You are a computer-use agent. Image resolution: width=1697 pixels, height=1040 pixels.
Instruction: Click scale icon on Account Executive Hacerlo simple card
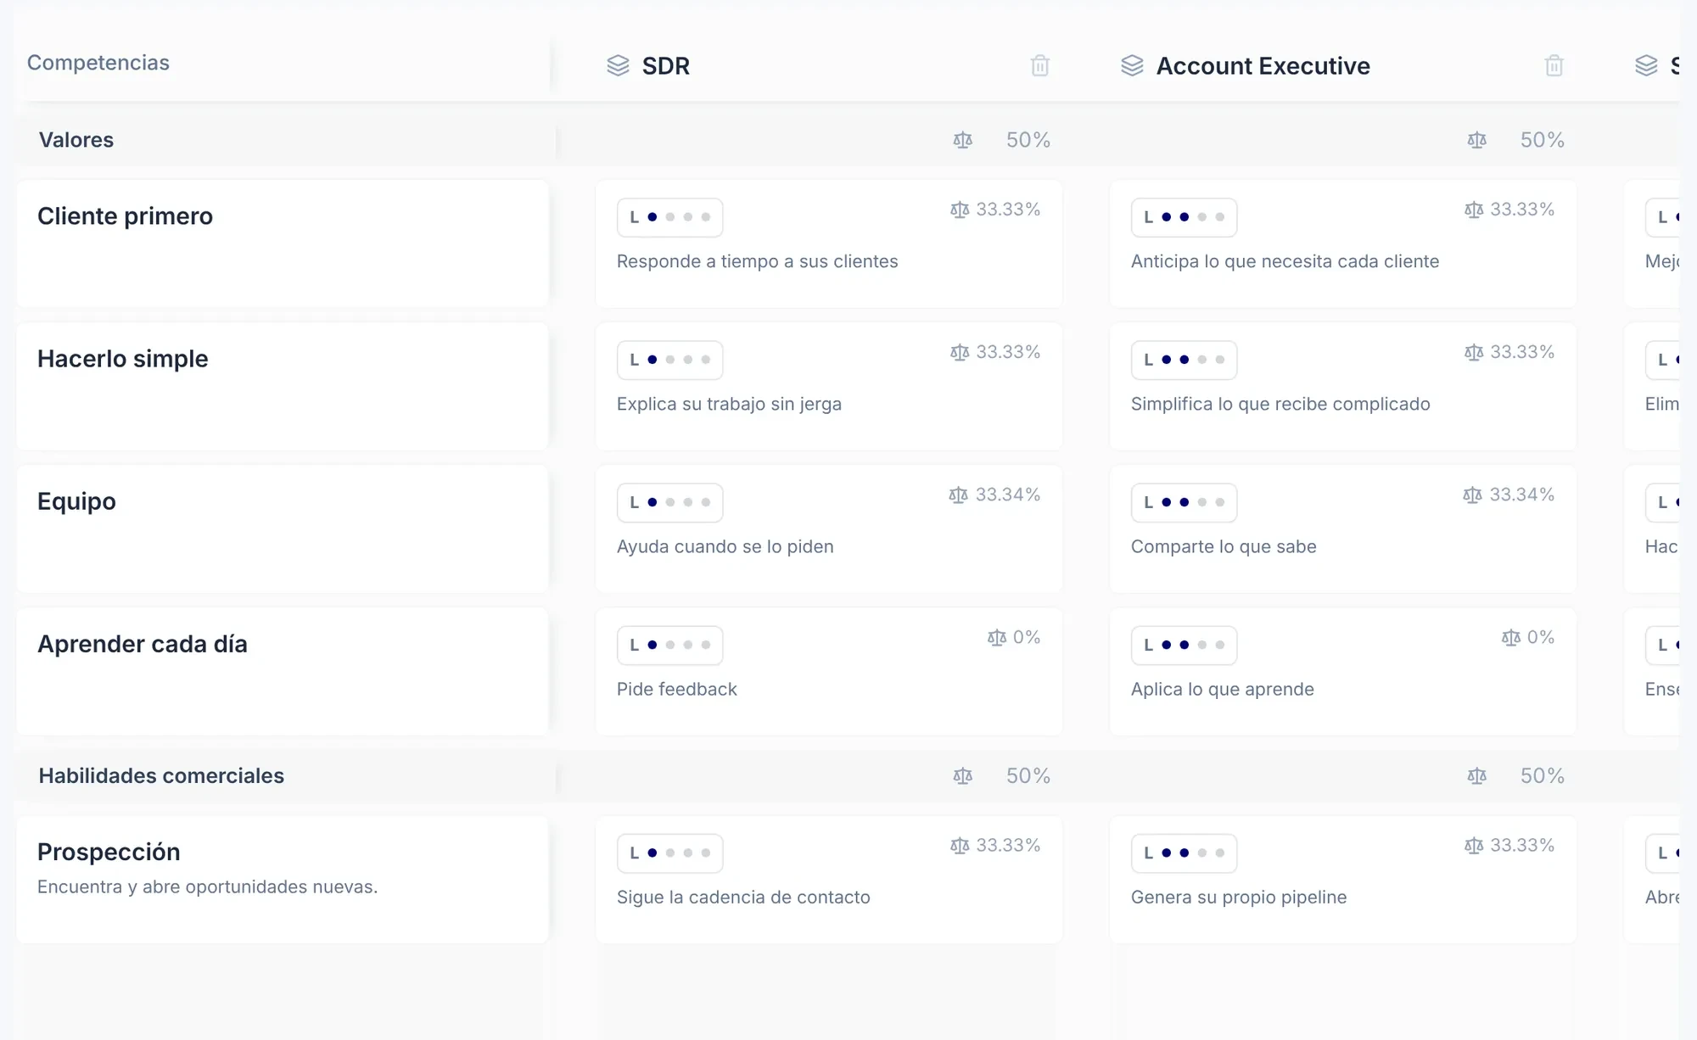pyautogui.click(x=1474, y=352)
